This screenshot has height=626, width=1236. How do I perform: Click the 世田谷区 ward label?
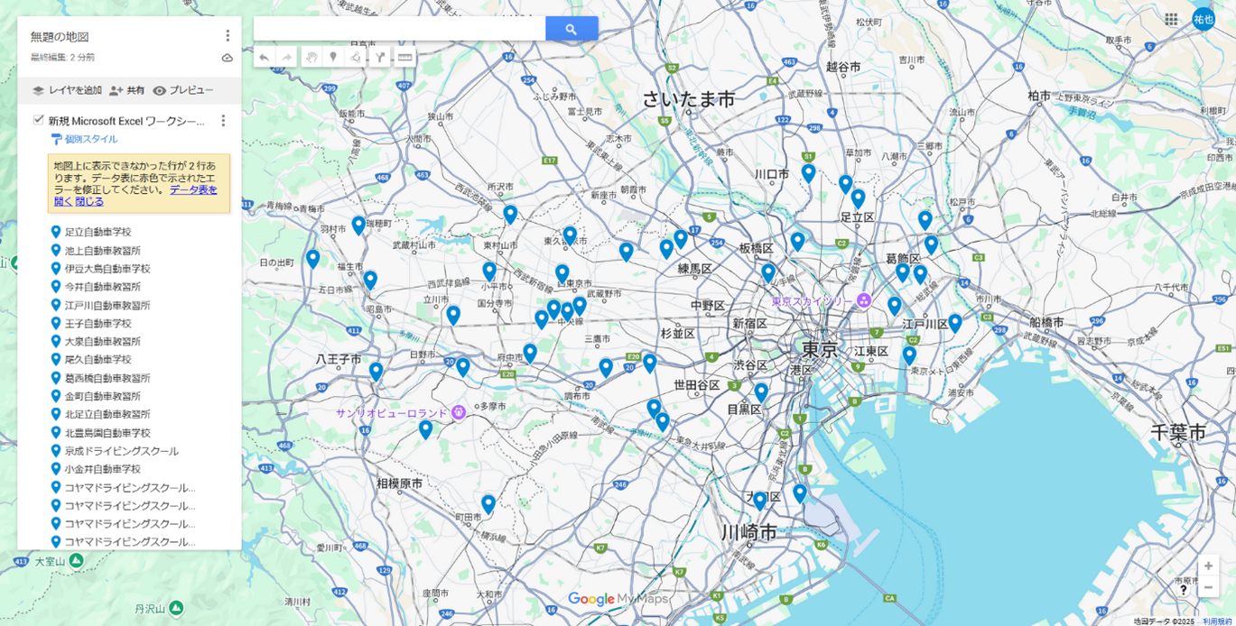[x=696, y=385]
